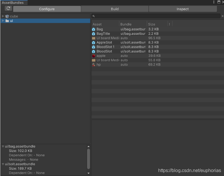The width and height of the screenshot is (224, 176).
Task: Collapse the ui/solt.assetbundle details
Action: tap(3, 164)
